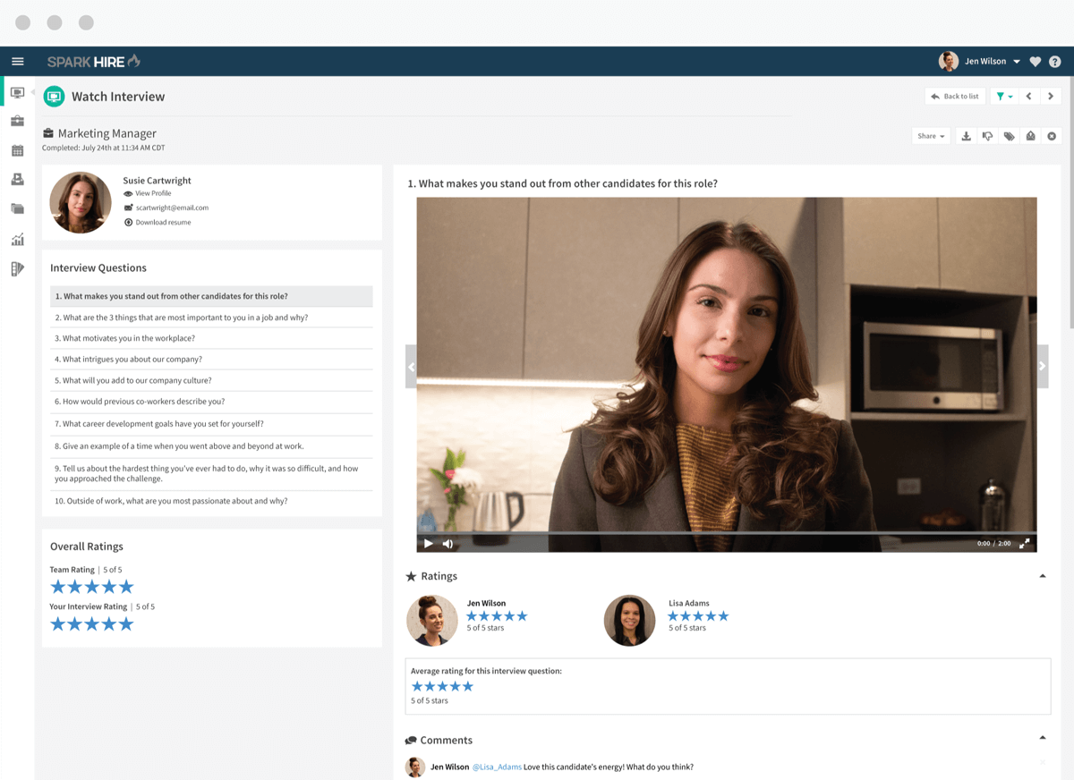Click the help question mark icon
1074x780 pixels.
(x=1054, y=61)
